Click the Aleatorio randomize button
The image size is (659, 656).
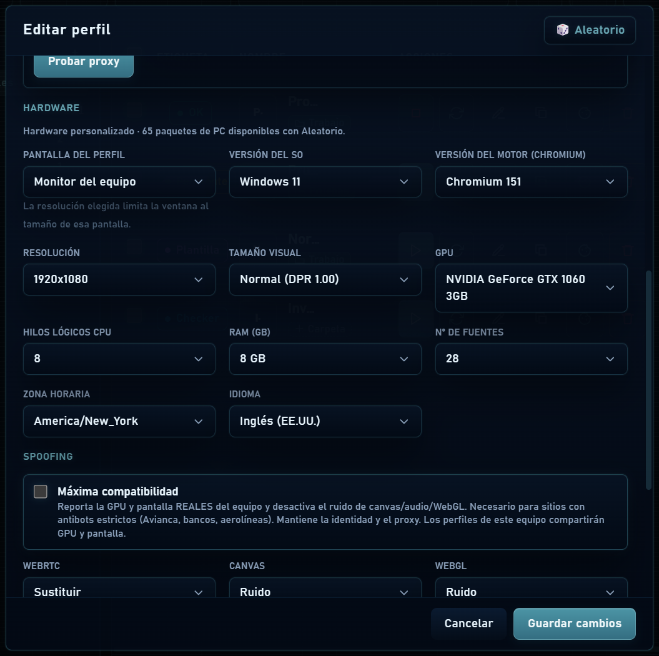(590, 30)
